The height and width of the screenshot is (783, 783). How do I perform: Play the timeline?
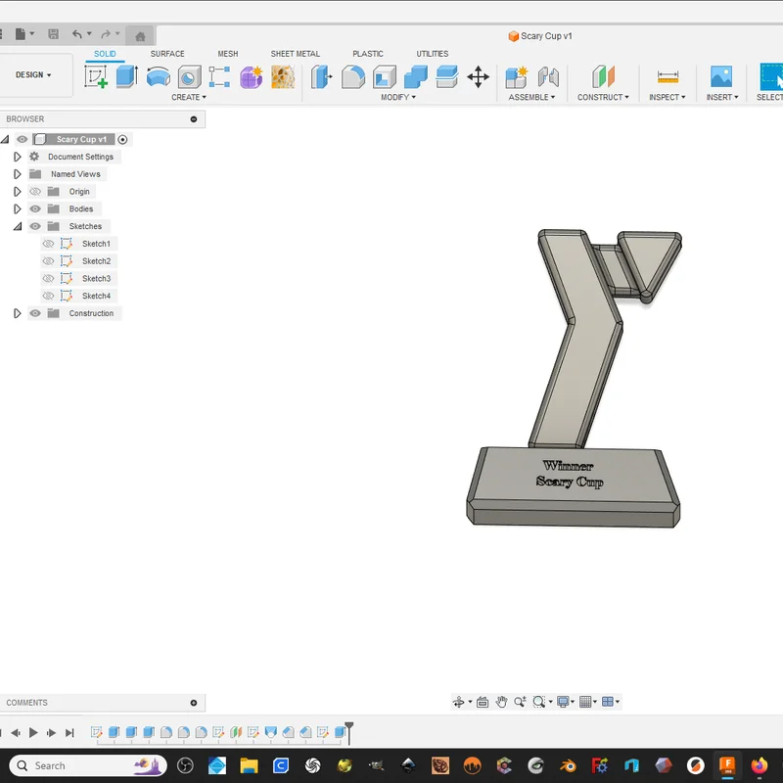point(33,732)
